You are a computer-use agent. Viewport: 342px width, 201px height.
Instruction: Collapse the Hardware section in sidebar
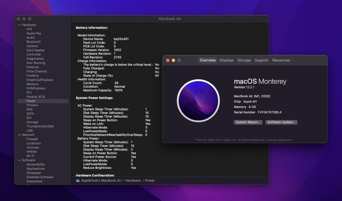pyautogui.click(x=19, y=25)
